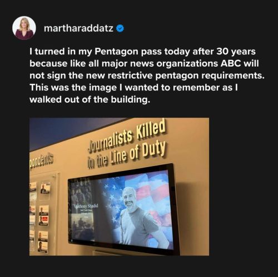Click the red-accented correspondent photo card
Image resolution: width=278 pixels, height=277 pixels.
44,221
